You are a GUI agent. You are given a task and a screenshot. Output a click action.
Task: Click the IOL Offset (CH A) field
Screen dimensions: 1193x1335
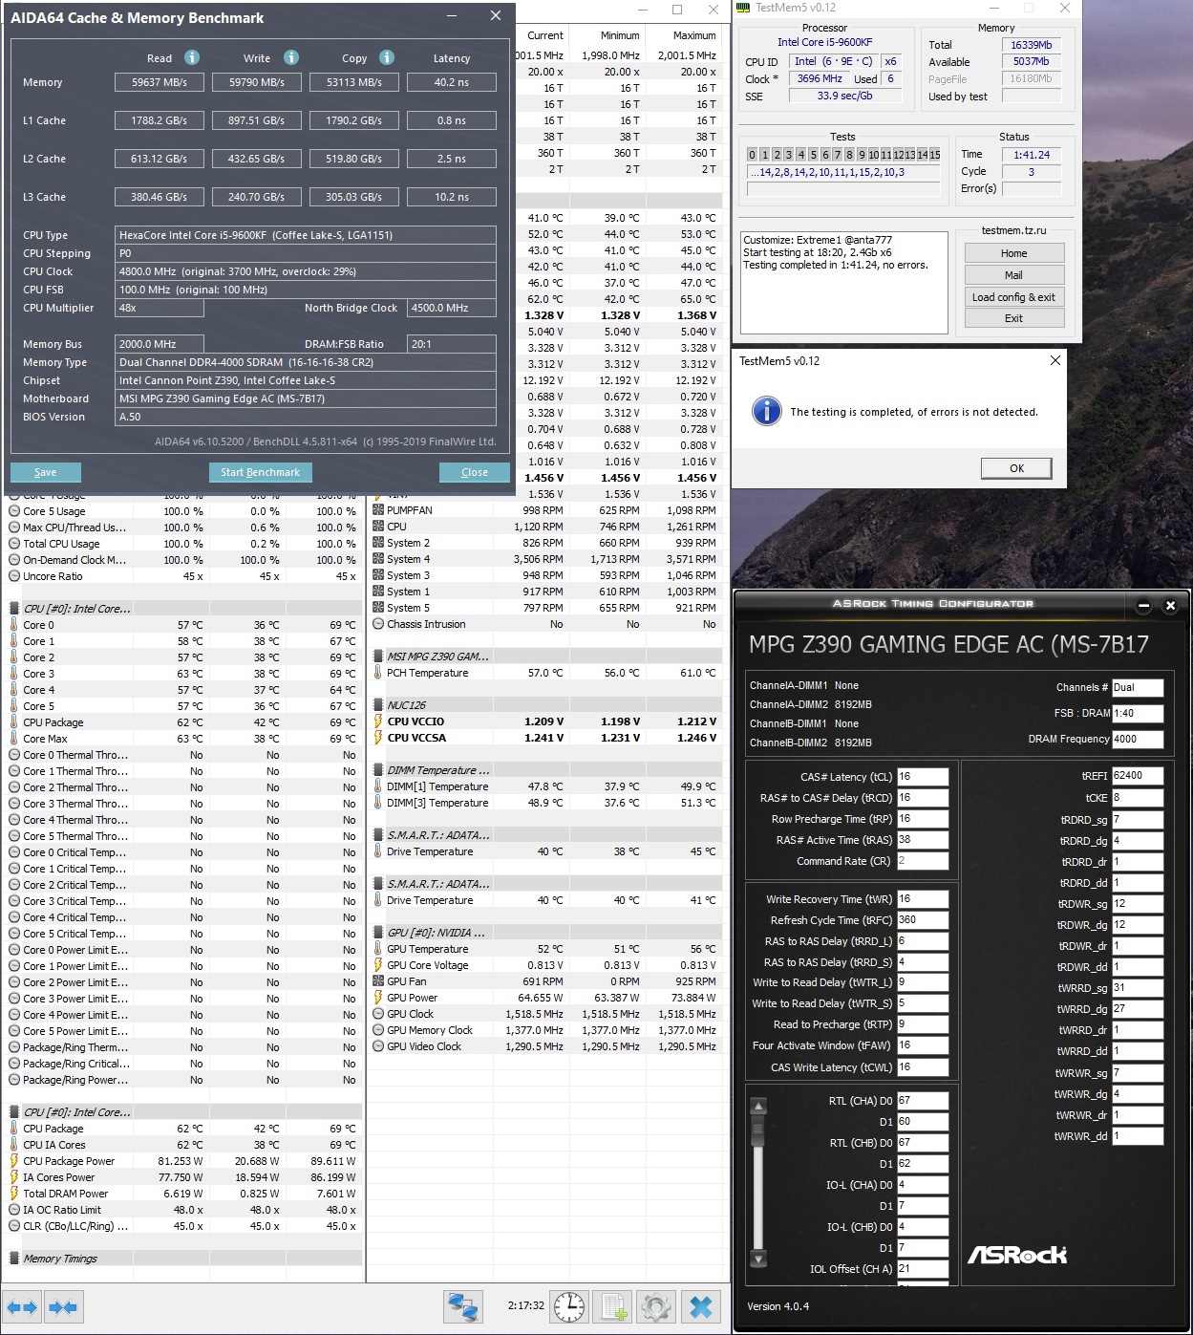coord(923,1269)
